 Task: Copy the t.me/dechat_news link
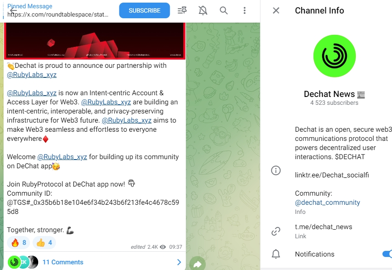point(323,227)
